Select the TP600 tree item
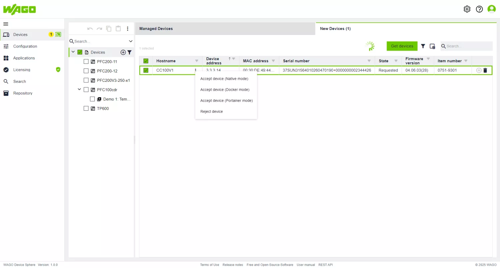Screen dimensions: 500x268 [x=103, y=108]
